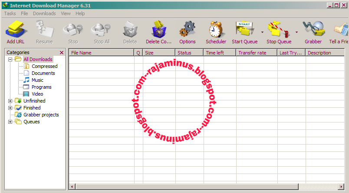
Task: Select the Documents category
Action: (x=43, y=73)
